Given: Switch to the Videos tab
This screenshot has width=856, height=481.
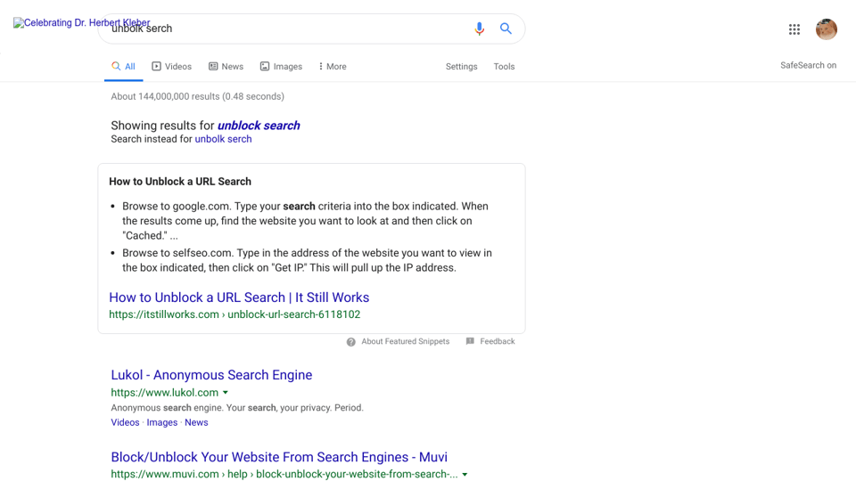Looking at the screenshot, I should point(171,67).
